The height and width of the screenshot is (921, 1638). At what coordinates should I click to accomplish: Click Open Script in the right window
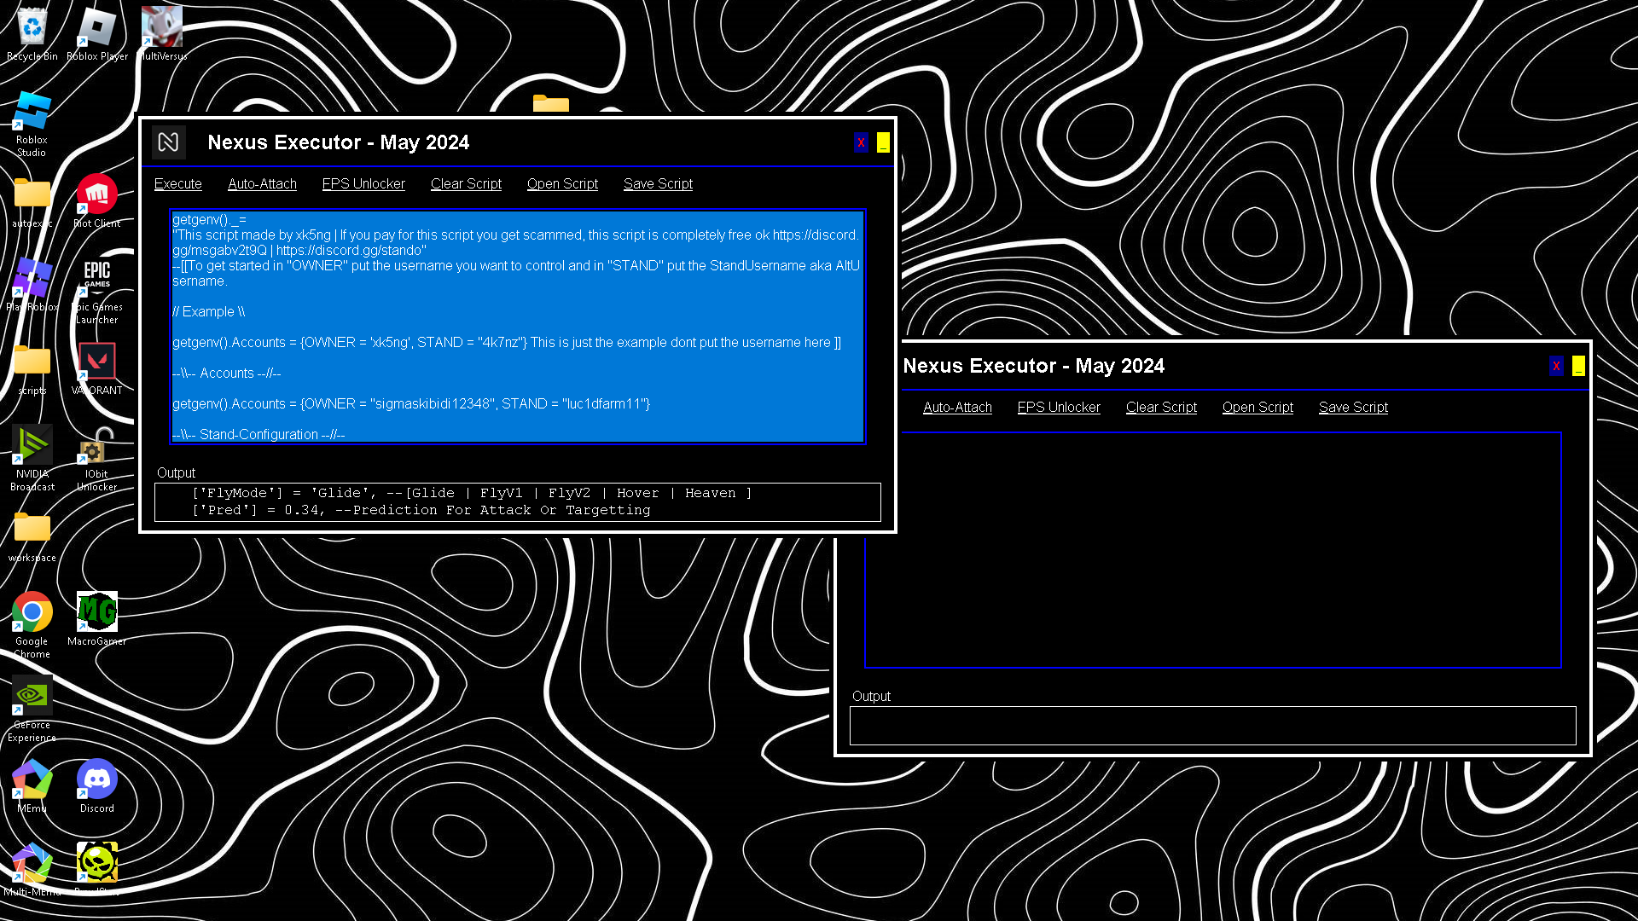pos(1258,408)
